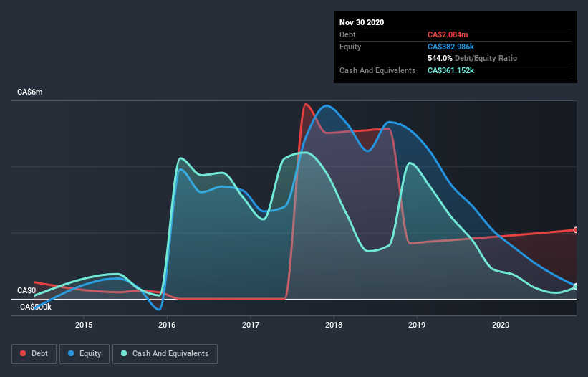Click the 2016 x-axis label
Screen dimensions: 588x377
pos(167,325)
